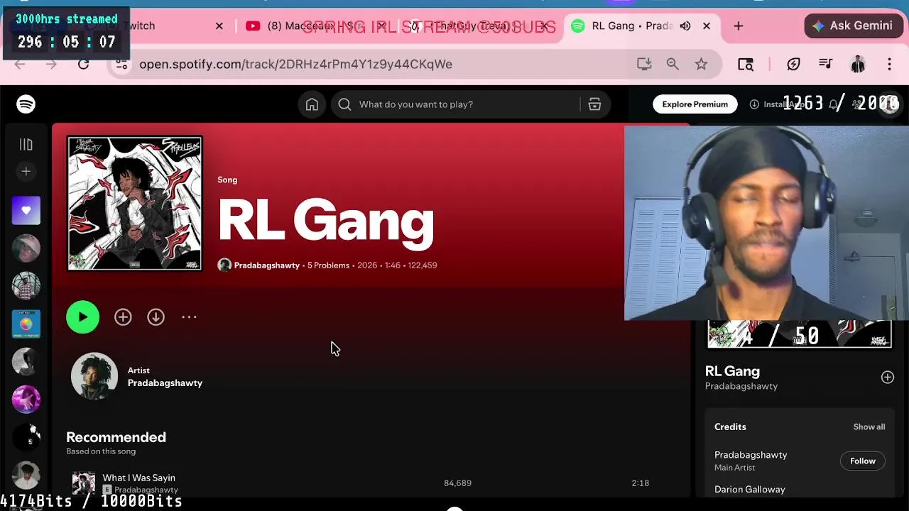Open the Chrome profile avatar
The width and height of the screenshot is (909, 511).
tap(858, 65)
